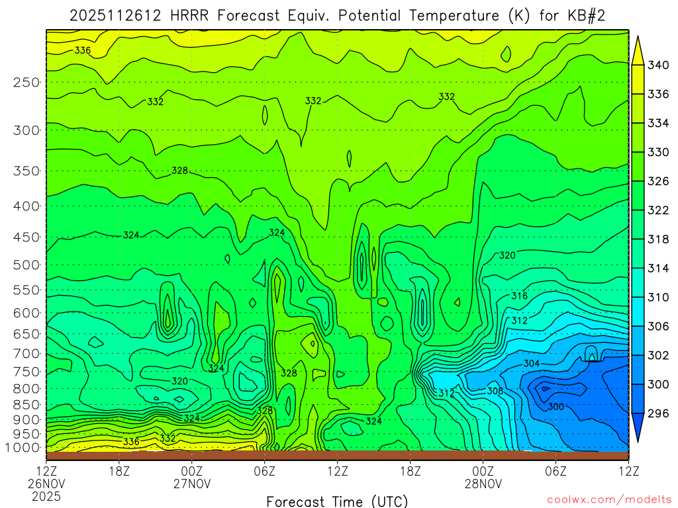Click the 28NOV date label
The image size is (678, 508).
[483, 484]
